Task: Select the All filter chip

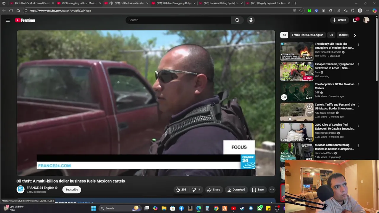Action: point(284,35)
